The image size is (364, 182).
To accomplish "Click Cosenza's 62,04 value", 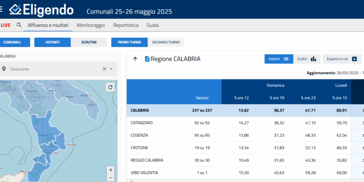I will point(342,135).
